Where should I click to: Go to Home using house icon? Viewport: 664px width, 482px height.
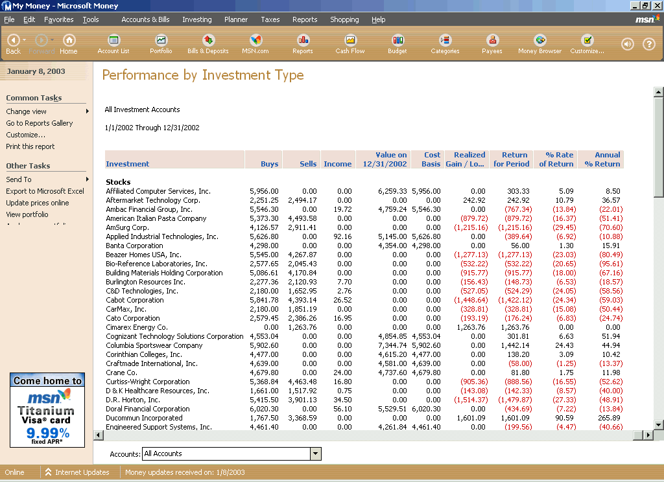tap(69, 41)
